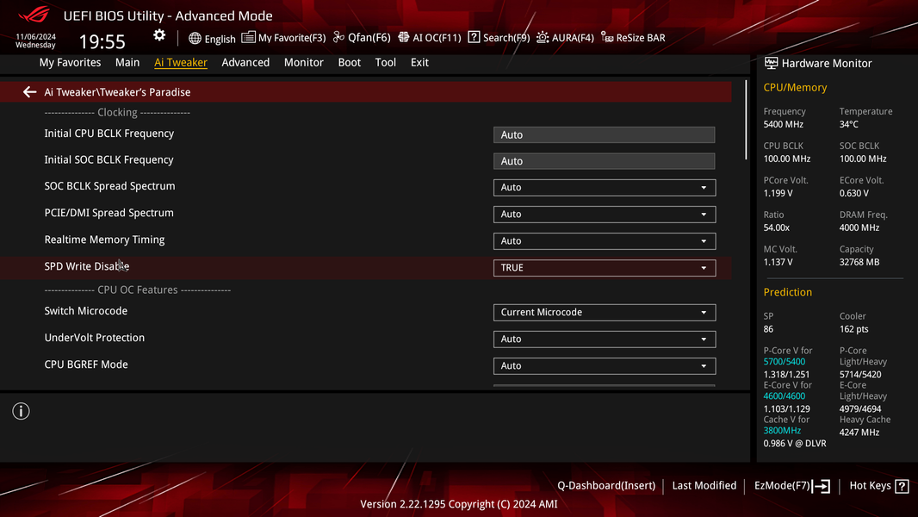Screen dimensions: 918x517
Task: Open Qfan(F6) fan control
Action: click(362, 37)
